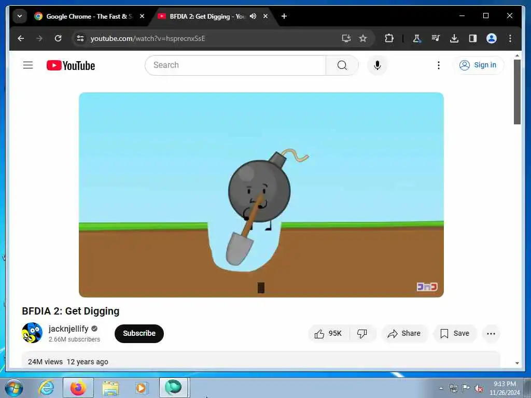This screenshot has height=398, width=531.
Task: Open Action Center flag icon
Action: 466,388
